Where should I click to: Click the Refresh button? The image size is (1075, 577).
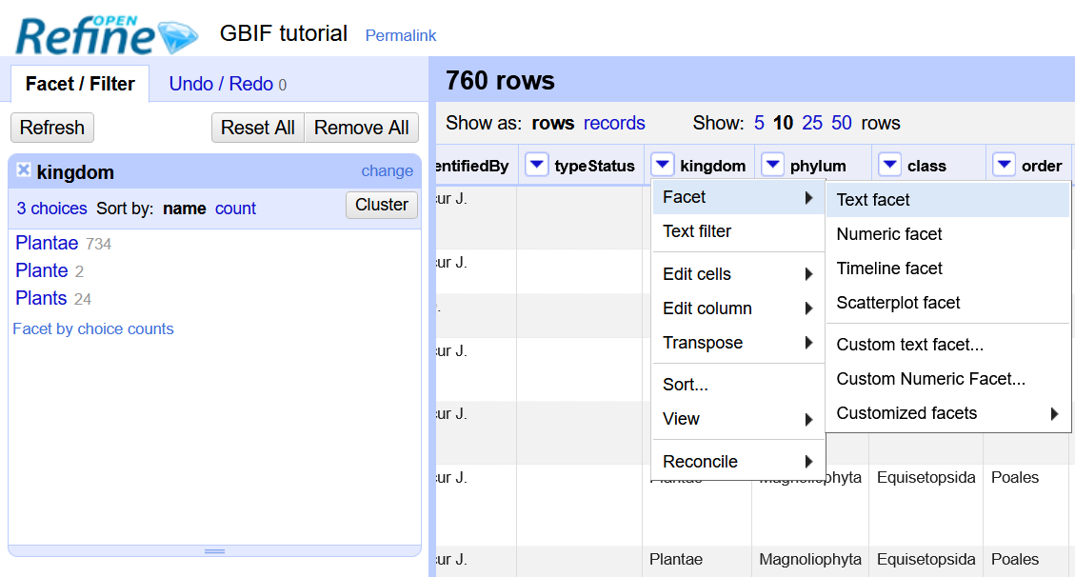(x=52, y=128)
